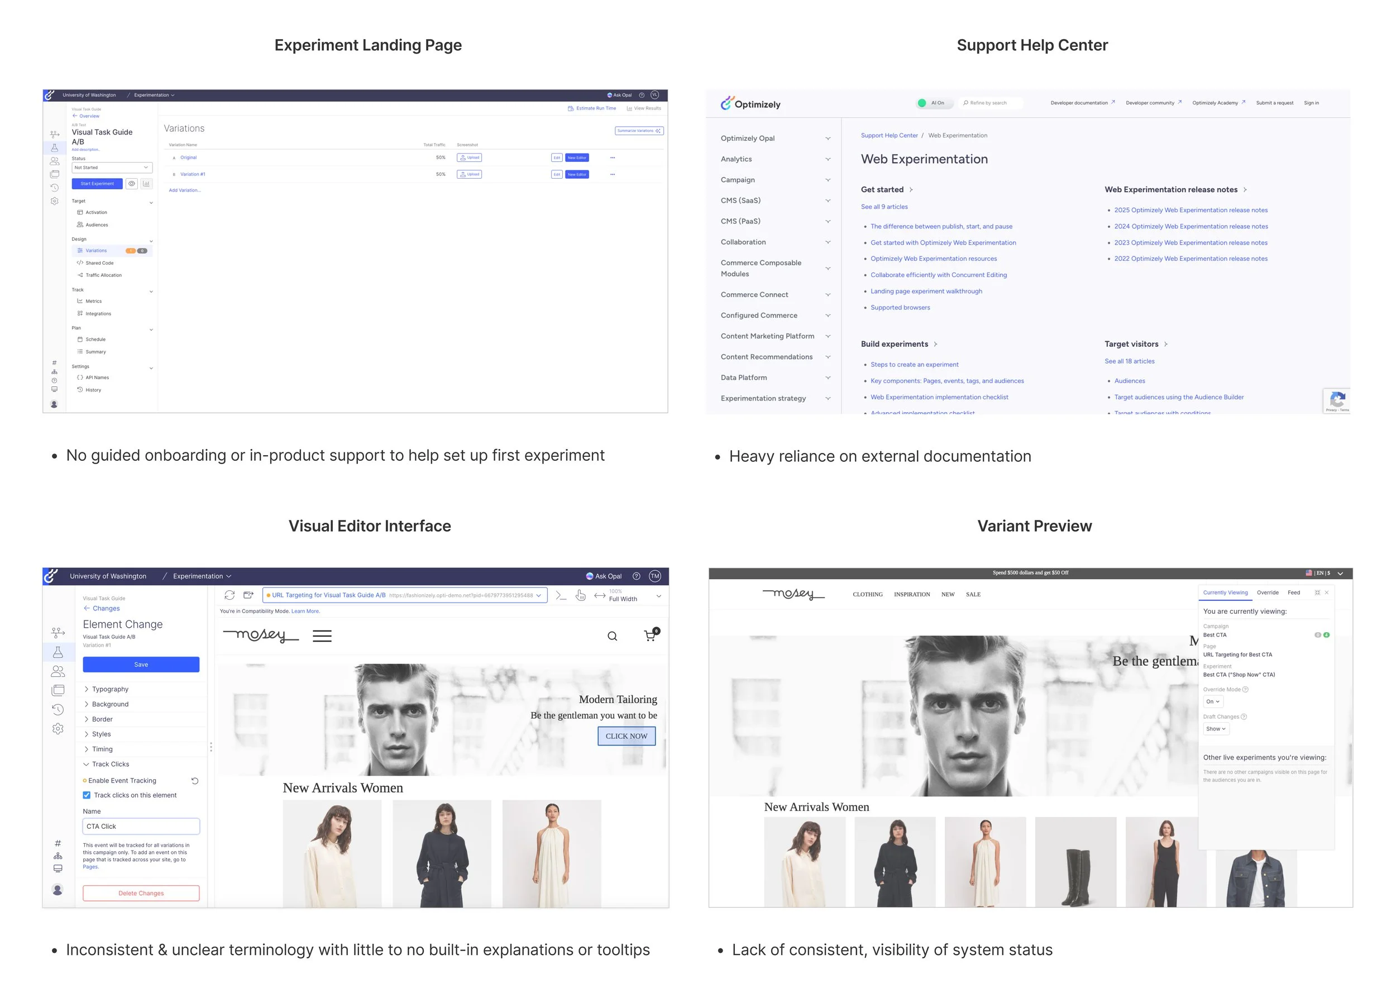Click the eye preview icon beside Start Experiment
The width and height of the screenshot is (1396, 993).
pyautogui.click(x=131, y=183)
